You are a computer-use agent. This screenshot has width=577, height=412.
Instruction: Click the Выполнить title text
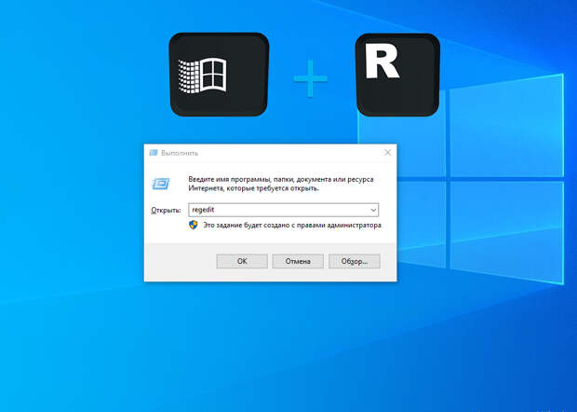180,153
